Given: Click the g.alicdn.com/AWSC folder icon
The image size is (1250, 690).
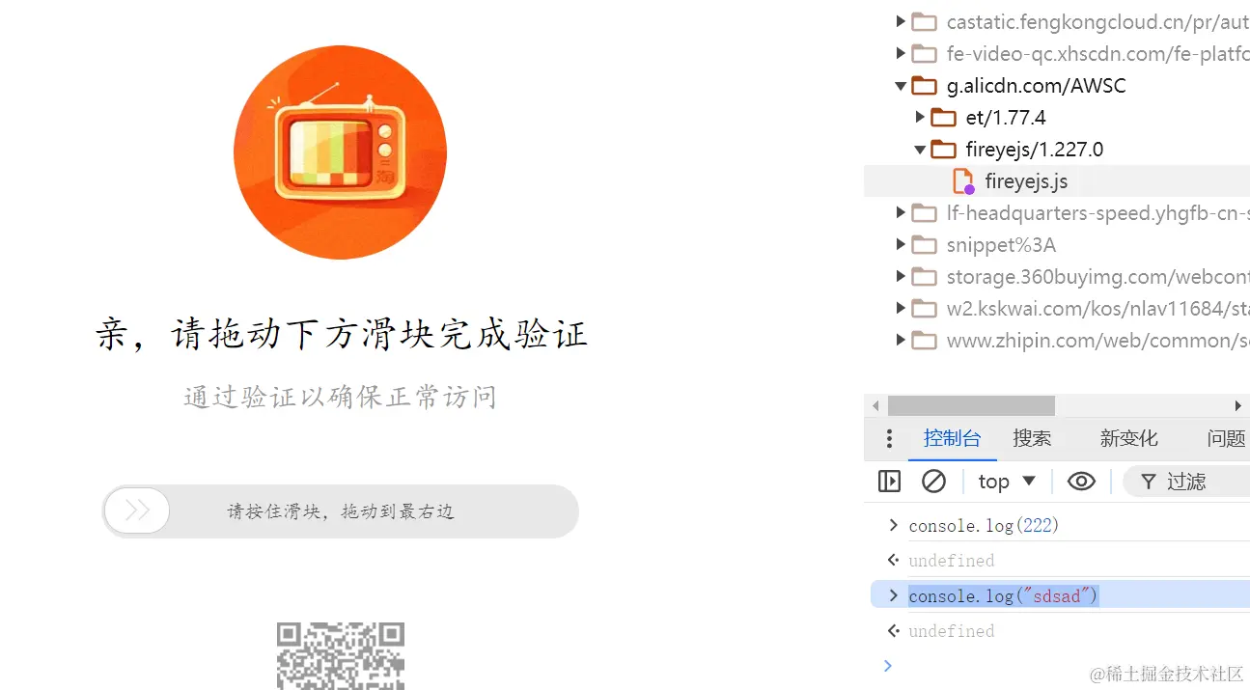Looking at the screenshot, I should click(x=925, y=85).
